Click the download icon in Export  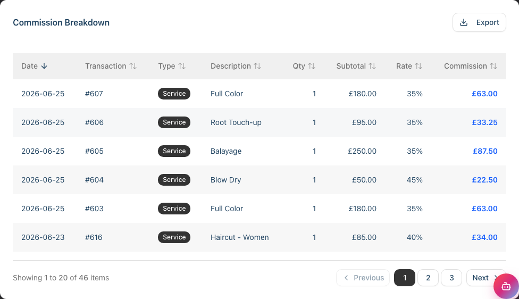(464, 22)
